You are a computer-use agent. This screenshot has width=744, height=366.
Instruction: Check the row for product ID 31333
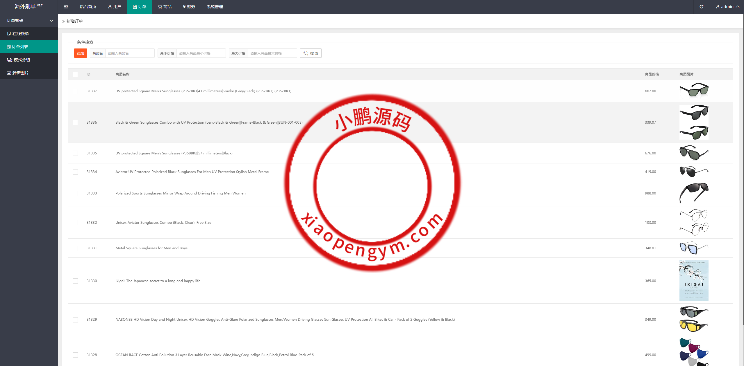pyautogui.click(x=75, y=193)
